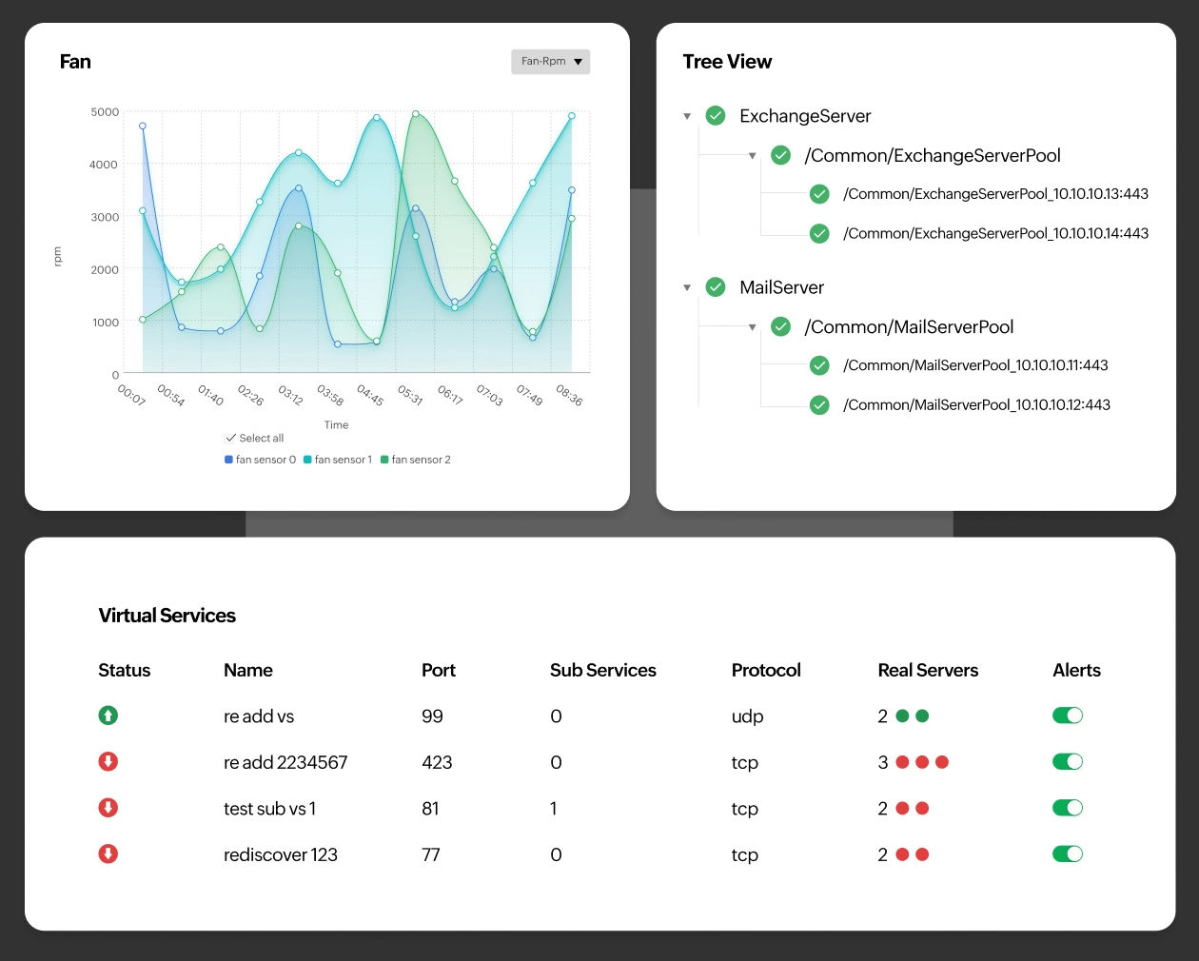
Task: Click a green real server dot for 're add vs'
Action: 901,715
